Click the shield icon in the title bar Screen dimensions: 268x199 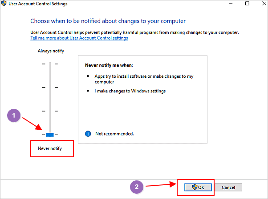tap(4, 4)
